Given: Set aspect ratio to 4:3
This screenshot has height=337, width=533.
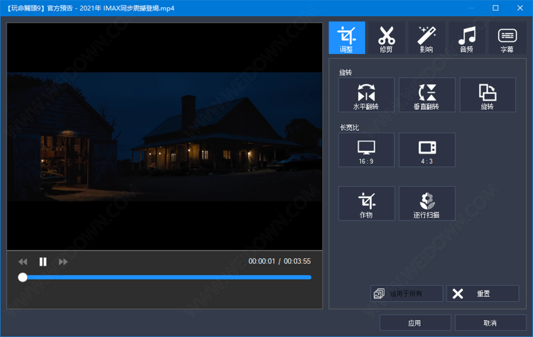Looking at the screenshot, I should (x=427, y=150).
